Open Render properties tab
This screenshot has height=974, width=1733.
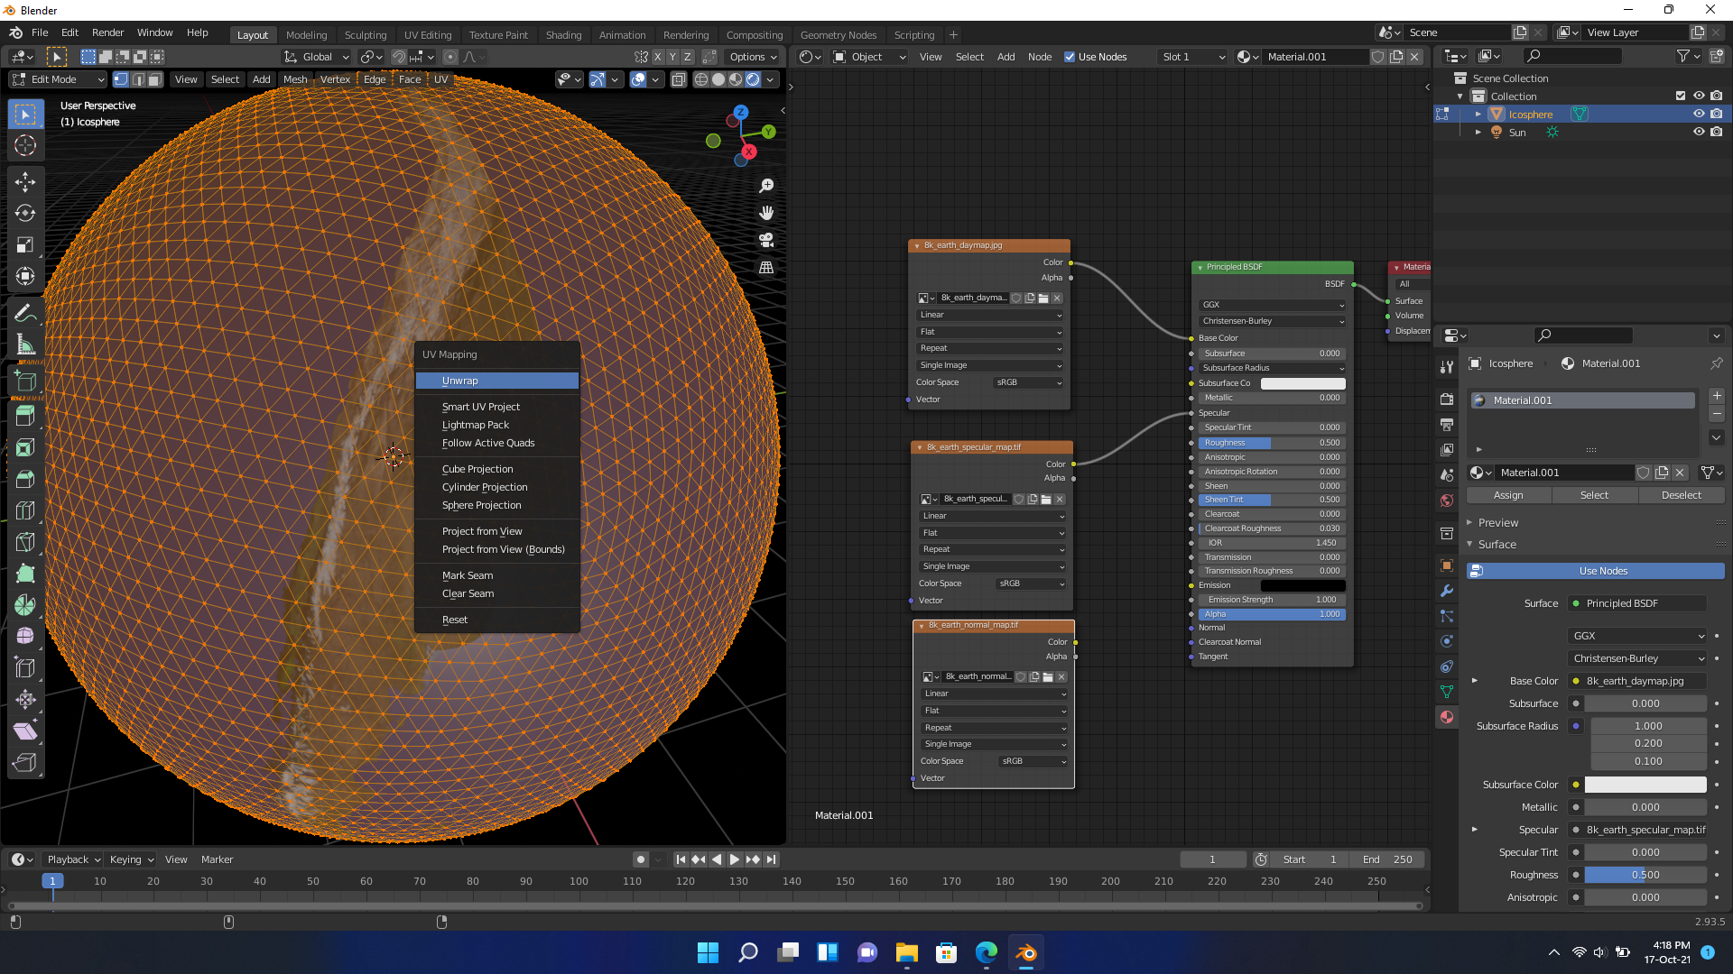click(1447, 399)
